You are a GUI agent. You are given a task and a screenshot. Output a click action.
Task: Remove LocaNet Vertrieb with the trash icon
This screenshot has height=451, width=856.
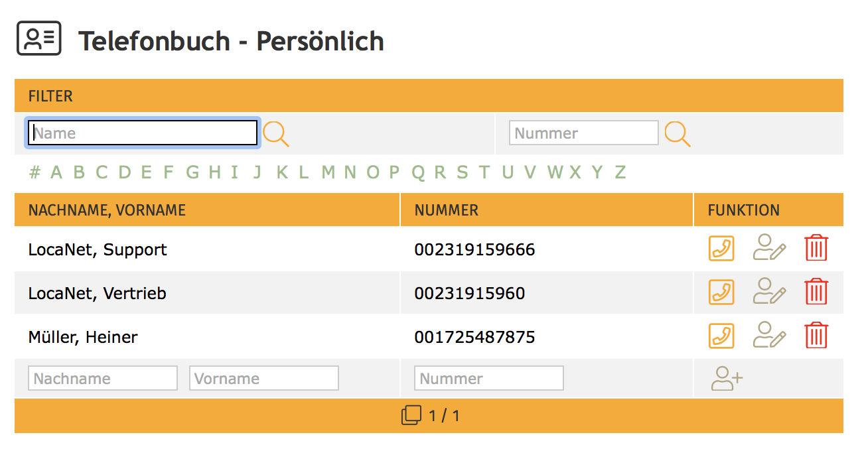pyautogui.click(x=816, y=292)
